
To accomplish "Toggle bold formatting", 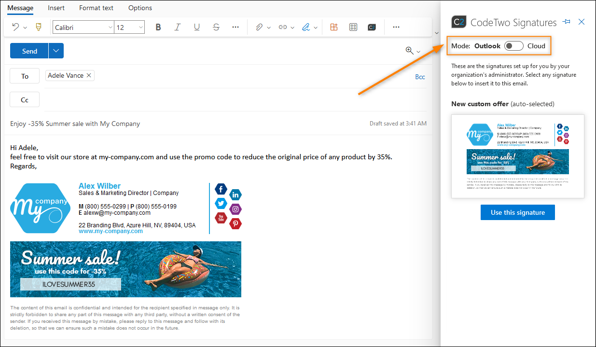I will 158,27.
